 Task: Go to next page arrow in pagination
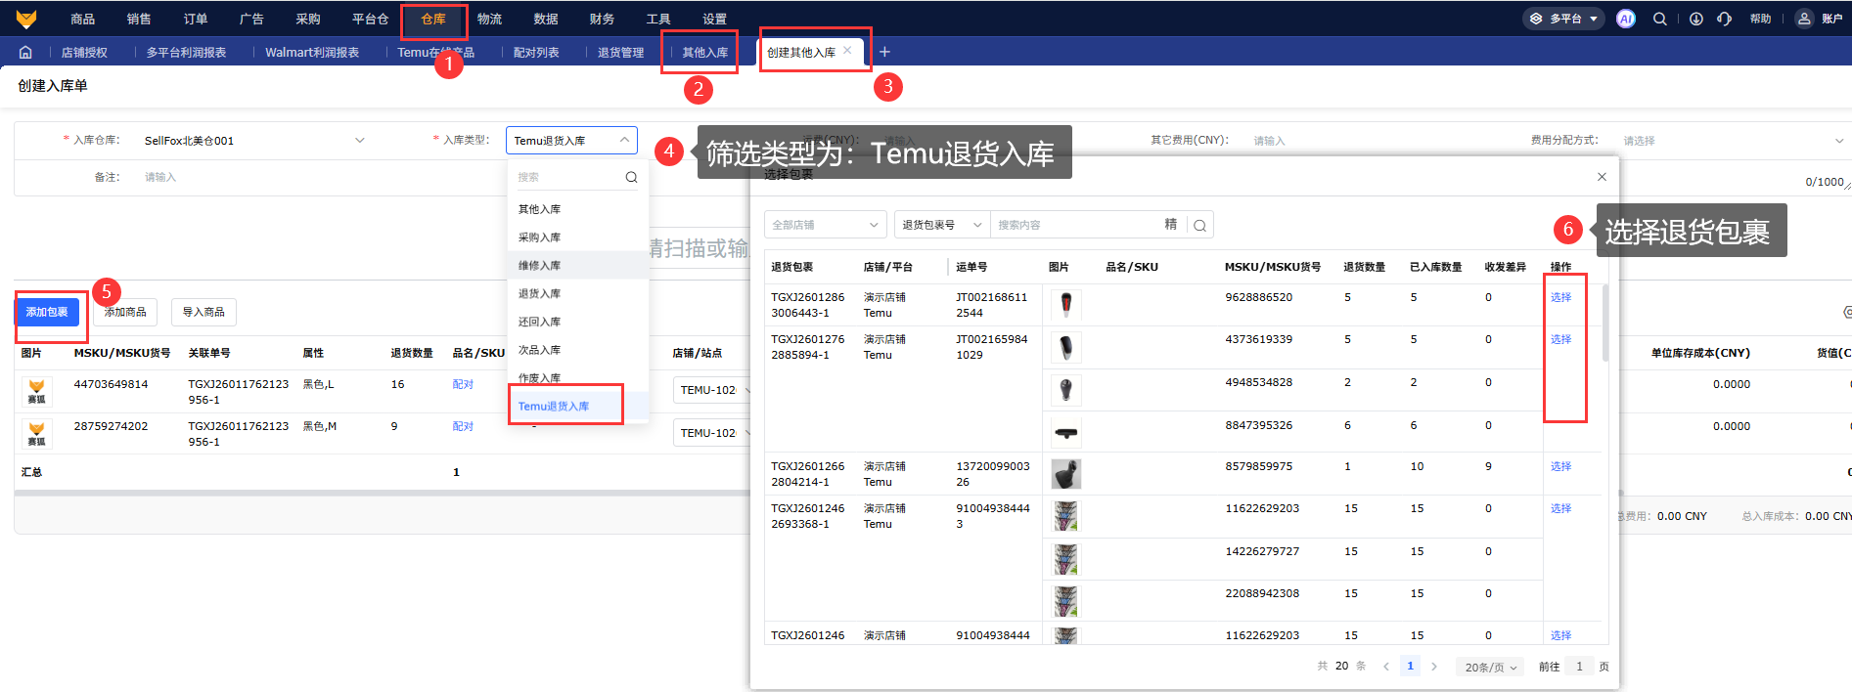click(x=1434, y=667)
